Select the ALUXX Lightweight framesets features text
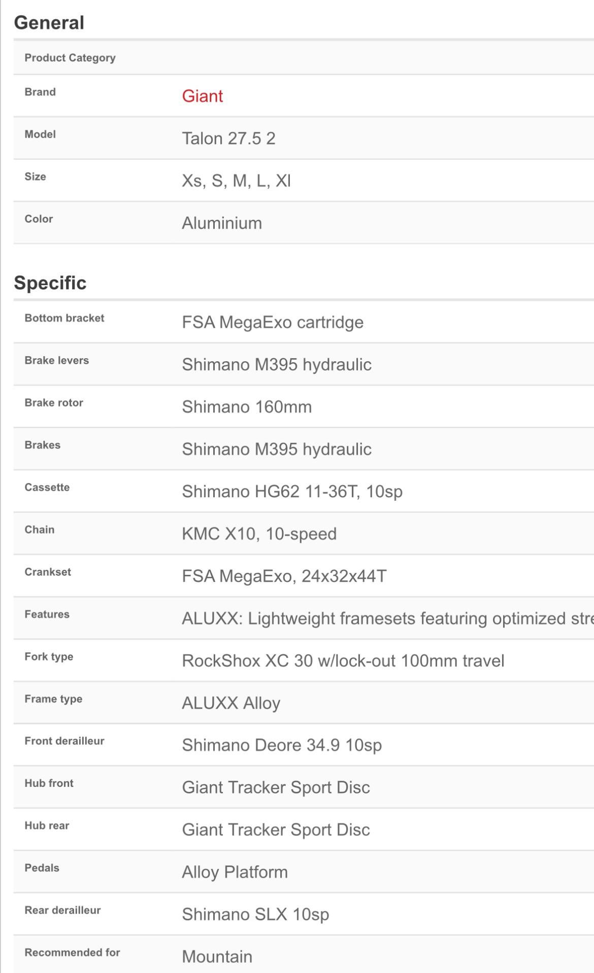The image size is (594, 973). [388, 618]
